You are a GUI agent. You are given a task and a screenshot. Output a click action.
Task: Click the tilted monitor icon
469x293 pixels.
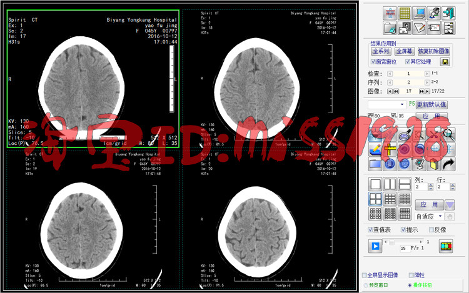point(420,164)
